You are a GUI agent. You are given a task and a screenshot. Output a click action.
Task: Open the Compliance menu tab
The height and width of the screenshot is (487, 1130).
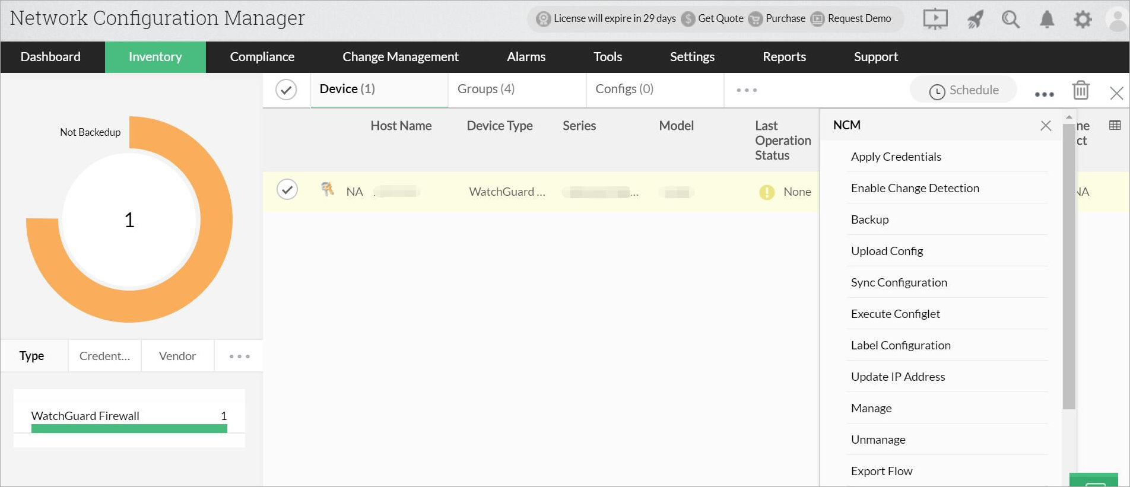click(x=262, y=57)
